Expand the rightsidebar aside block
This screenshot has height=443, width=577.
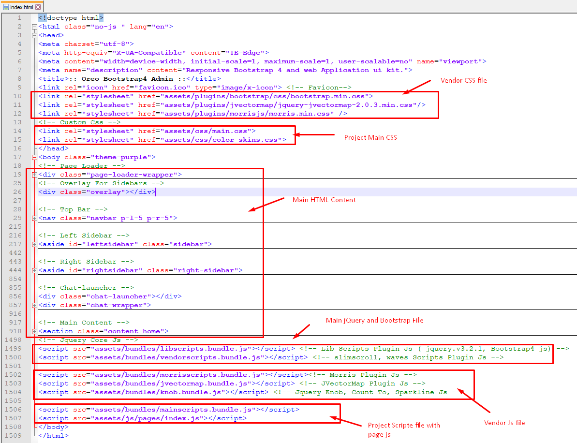(34, 270)
